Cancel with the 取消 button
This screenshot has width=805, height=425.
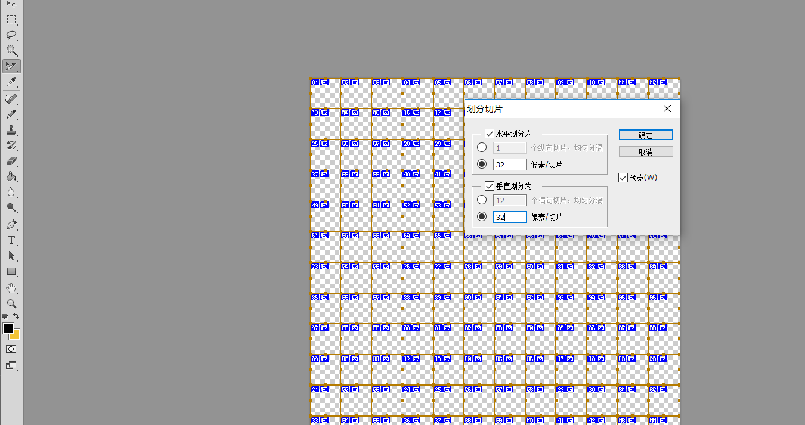click(646, 152)
